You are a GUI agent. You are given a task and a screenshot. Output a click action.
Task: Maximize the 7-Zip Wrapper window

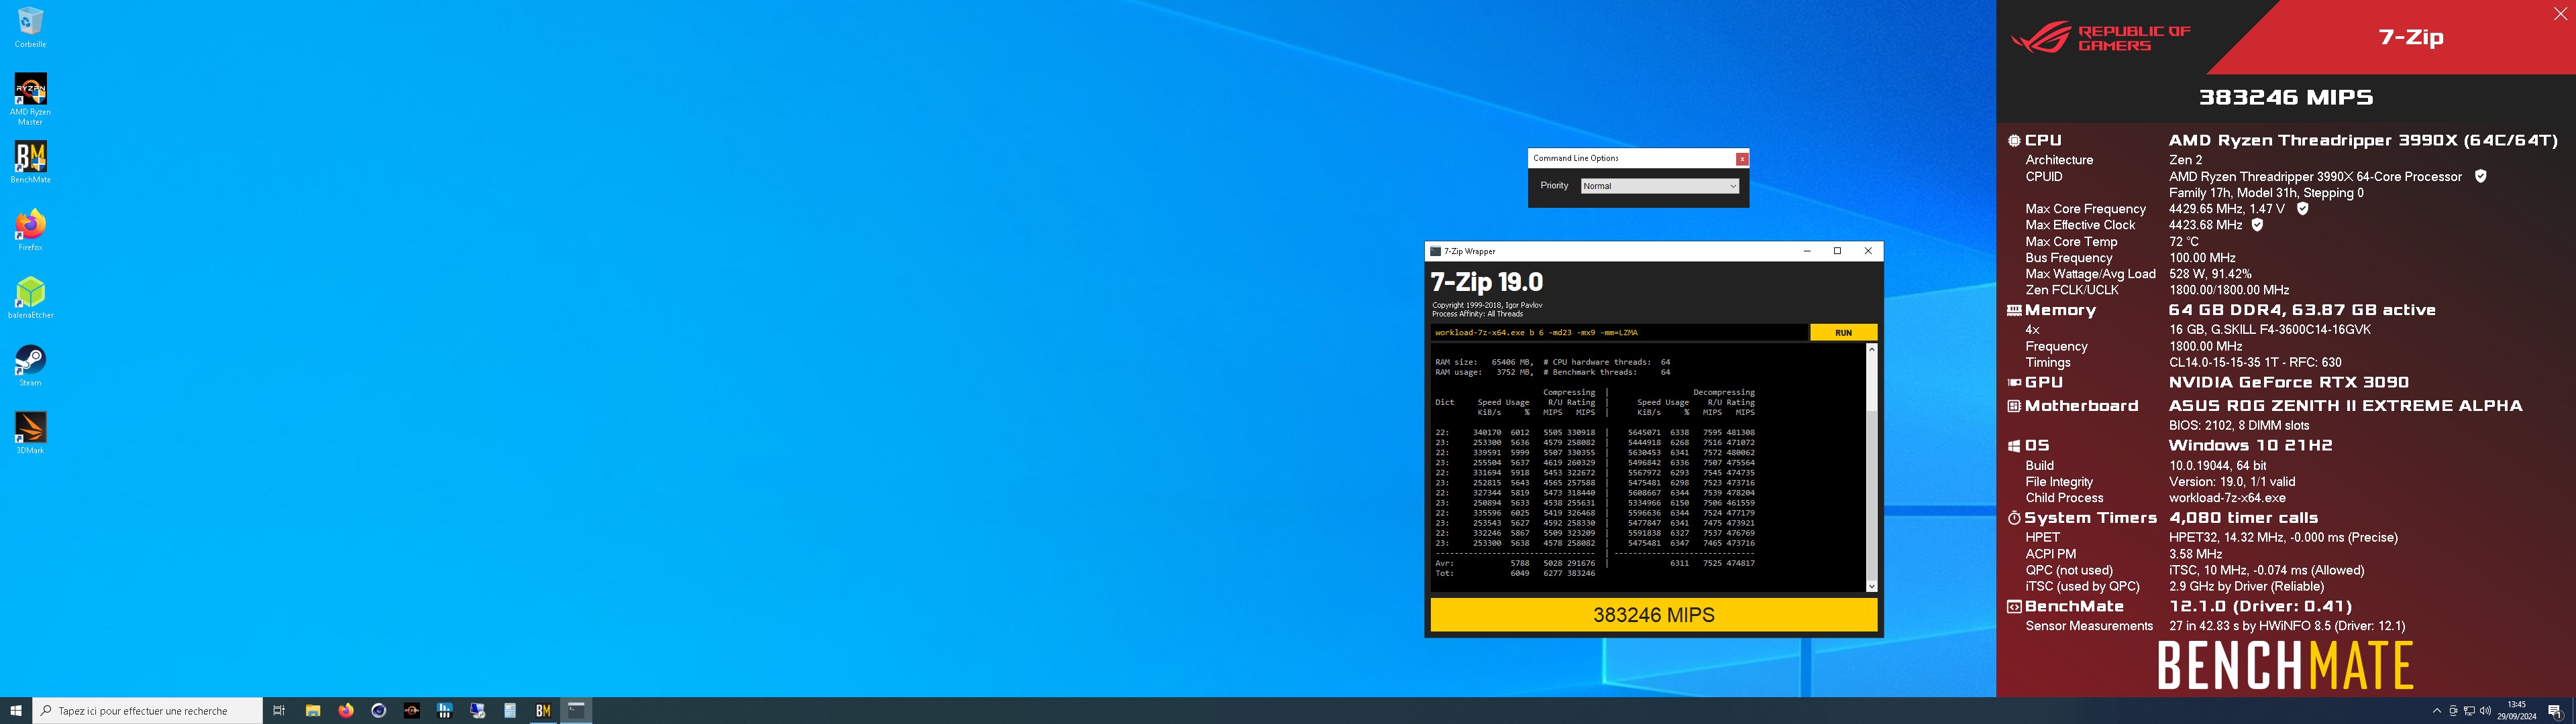coord(1837,251)
